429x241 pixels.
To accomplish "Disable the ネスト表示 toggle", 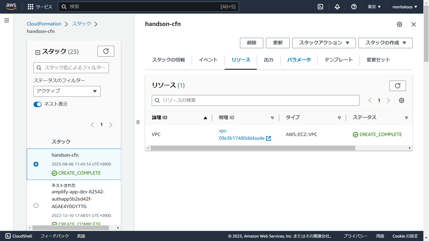I will [37, 104].
